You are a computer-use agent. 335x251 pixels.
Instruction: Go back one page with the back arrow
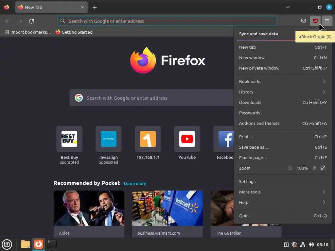point(8,21)
